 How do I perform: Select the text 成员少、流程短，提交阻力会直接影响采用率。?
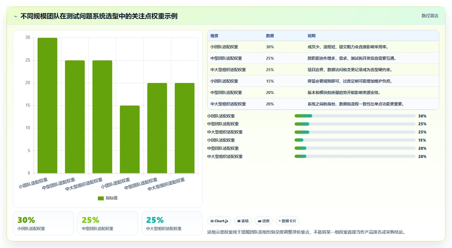pos(348,47)
